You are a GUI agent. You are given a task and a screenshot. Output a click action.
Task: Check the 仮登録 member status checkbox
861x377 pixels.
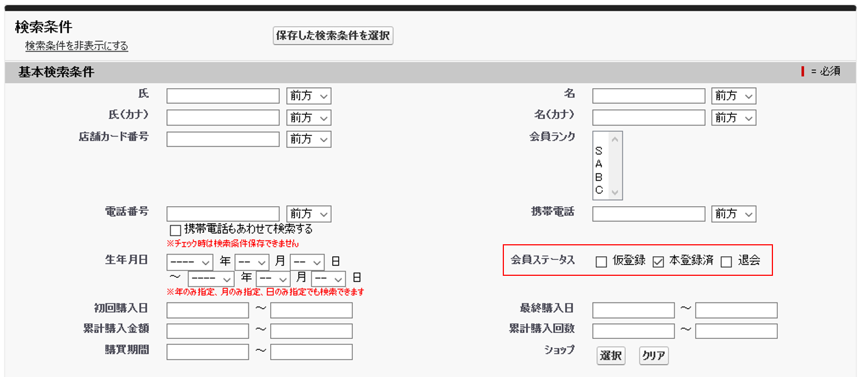601,262
